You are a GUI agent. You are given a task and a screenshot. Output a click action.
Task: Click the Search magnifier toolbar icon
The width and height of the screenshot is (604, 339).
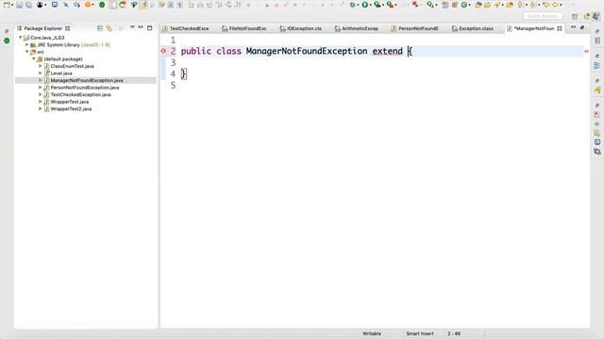click(430, 5)
